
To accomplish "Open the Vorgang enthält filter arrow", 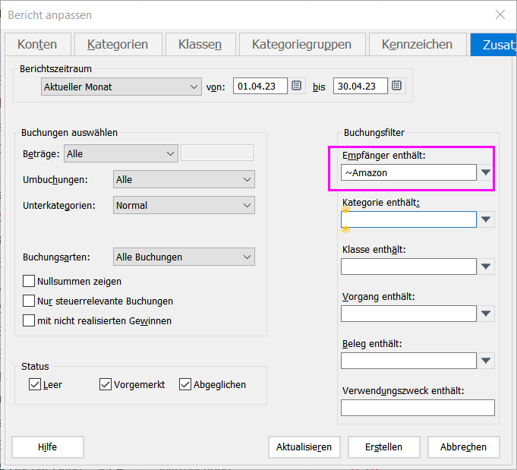I will coord(487,314).
